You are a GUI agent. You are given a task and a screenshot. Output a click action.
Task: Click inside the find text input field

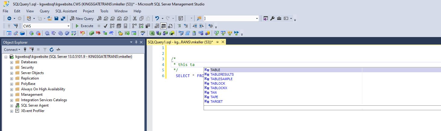229,18
